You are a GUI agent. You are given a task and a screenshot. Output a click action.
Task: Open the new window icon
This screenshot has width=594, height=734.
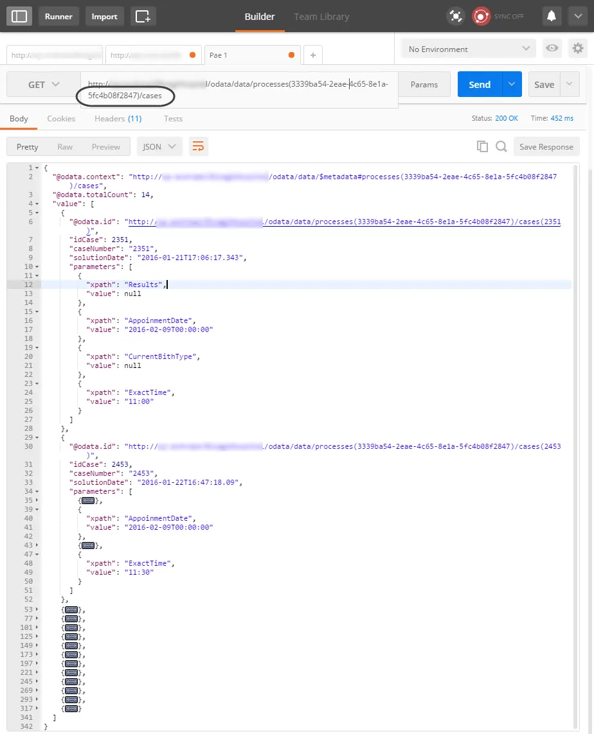143,16
